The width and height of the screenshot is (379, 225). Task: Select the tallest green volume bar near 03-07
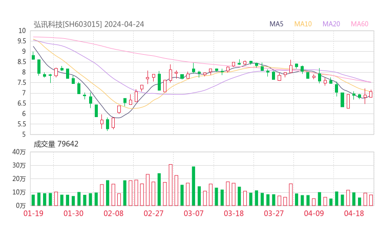click(x=194, y=186)
